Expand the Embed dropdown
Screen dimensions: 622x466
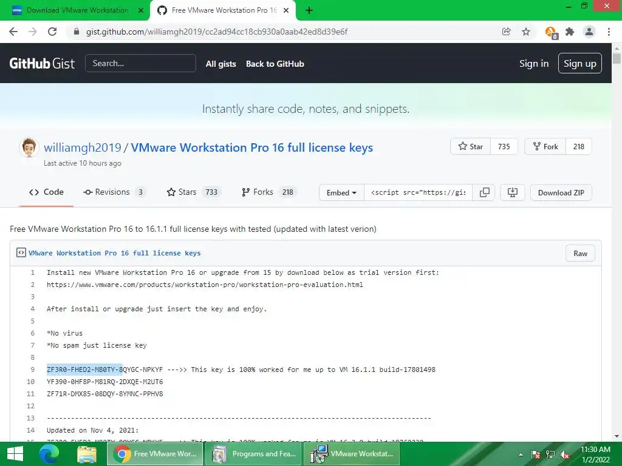(341, 192)
